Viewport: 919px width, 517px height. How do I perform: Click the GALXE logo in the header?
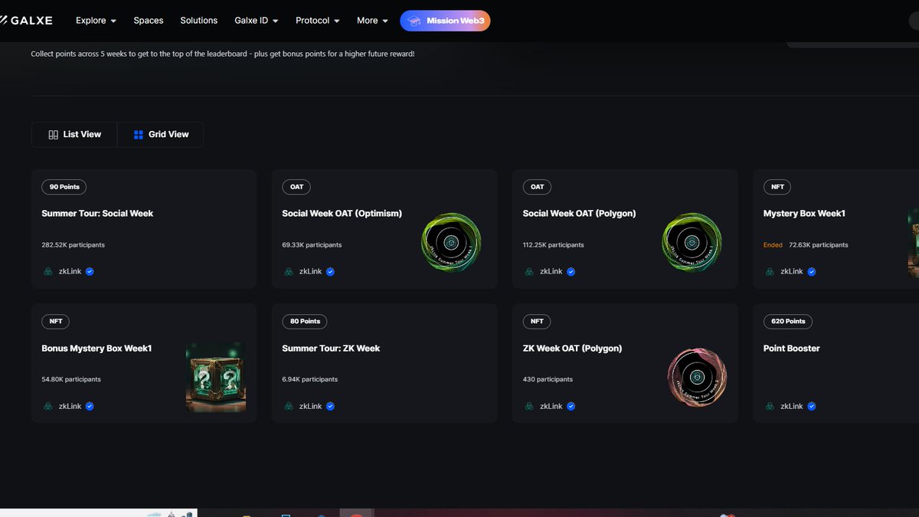[26, 21]
